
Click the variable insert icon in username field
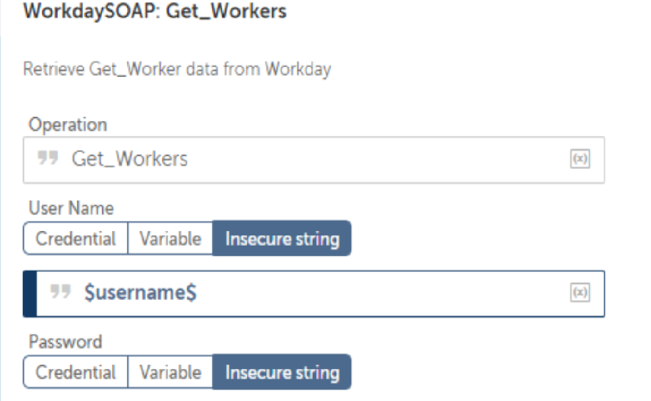click(x=580, y=293)
